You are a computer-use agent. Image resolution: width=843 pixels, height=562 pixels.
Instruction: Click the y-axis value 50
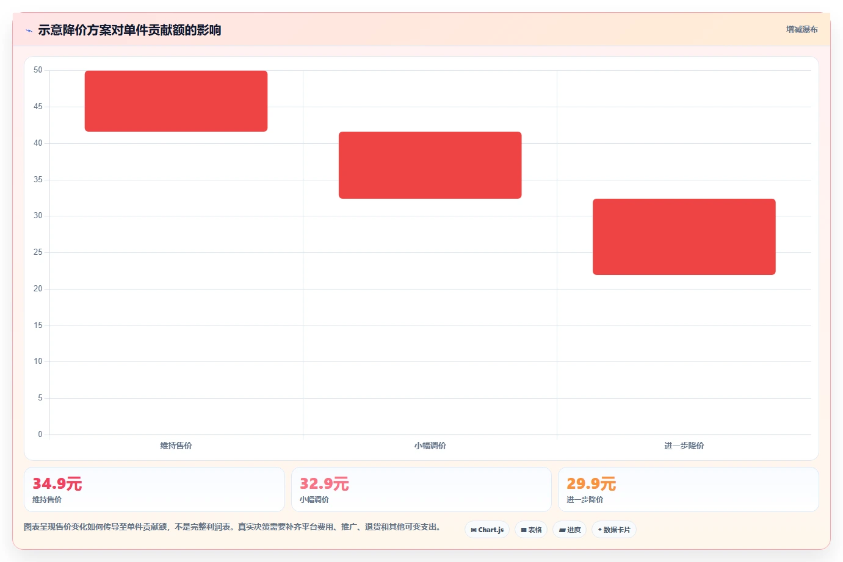pyautogui.click(x=38, y=70)
